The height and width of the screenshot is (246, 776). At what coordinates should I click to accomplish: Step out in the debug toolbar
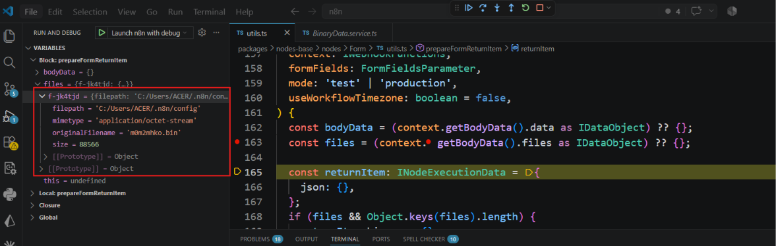[x=511, y=8]
